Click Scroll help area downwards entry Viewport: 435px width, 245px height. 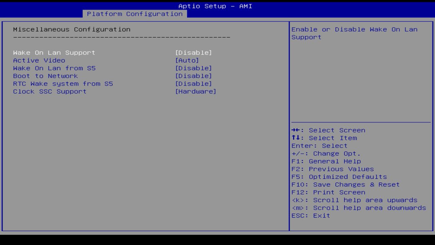pyautogui.click(x=359, y=208)
